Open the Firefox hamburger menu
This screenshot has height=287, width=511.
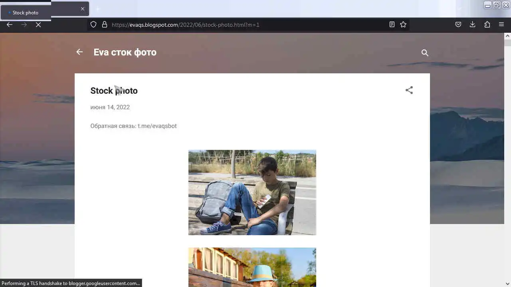[x=501, y=25]
